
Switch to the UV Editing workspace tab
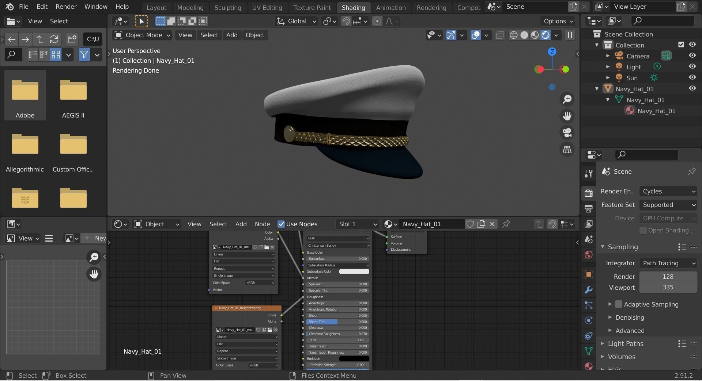(267, 7)
